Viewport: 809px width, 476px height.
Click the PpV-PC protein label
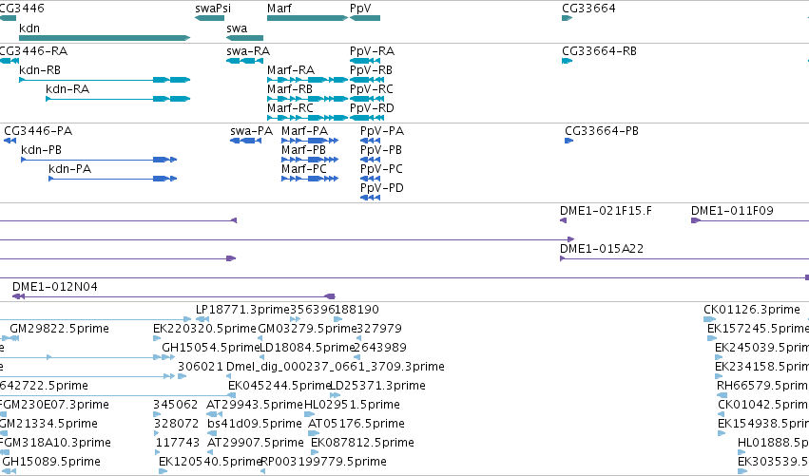coord(381,169)
